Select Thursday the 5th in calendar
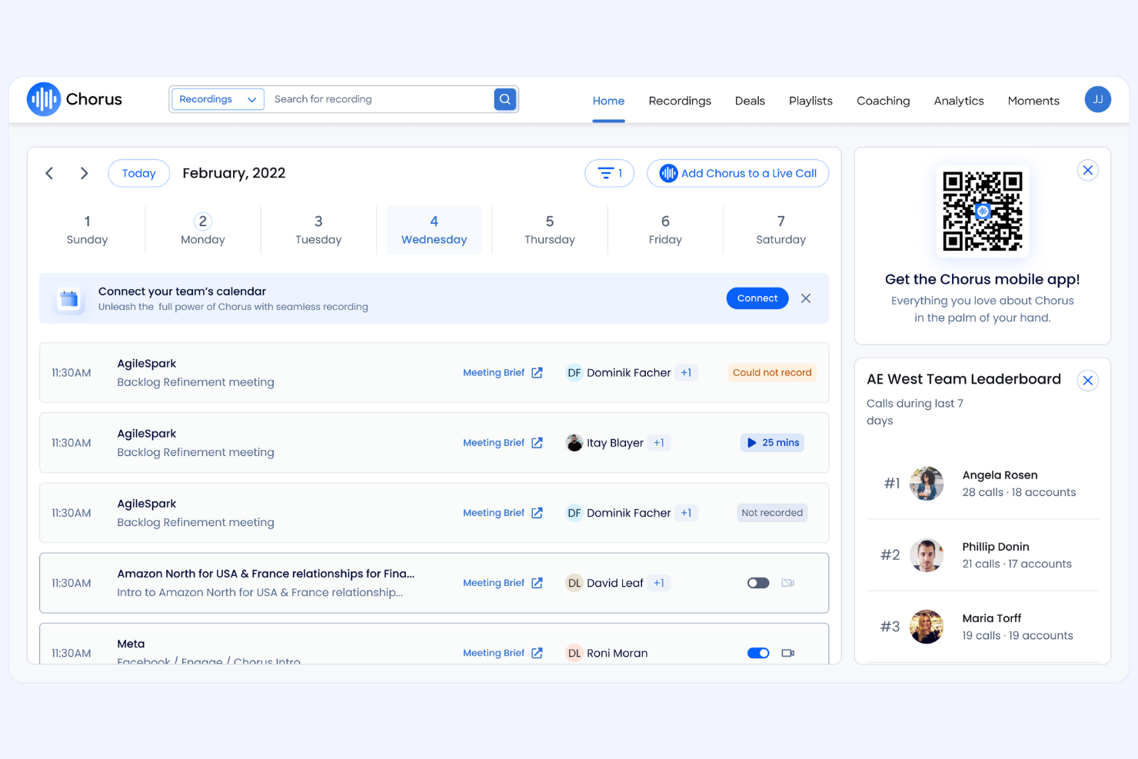The height and width of the screenshot is (759, 1138). [549, 229]
